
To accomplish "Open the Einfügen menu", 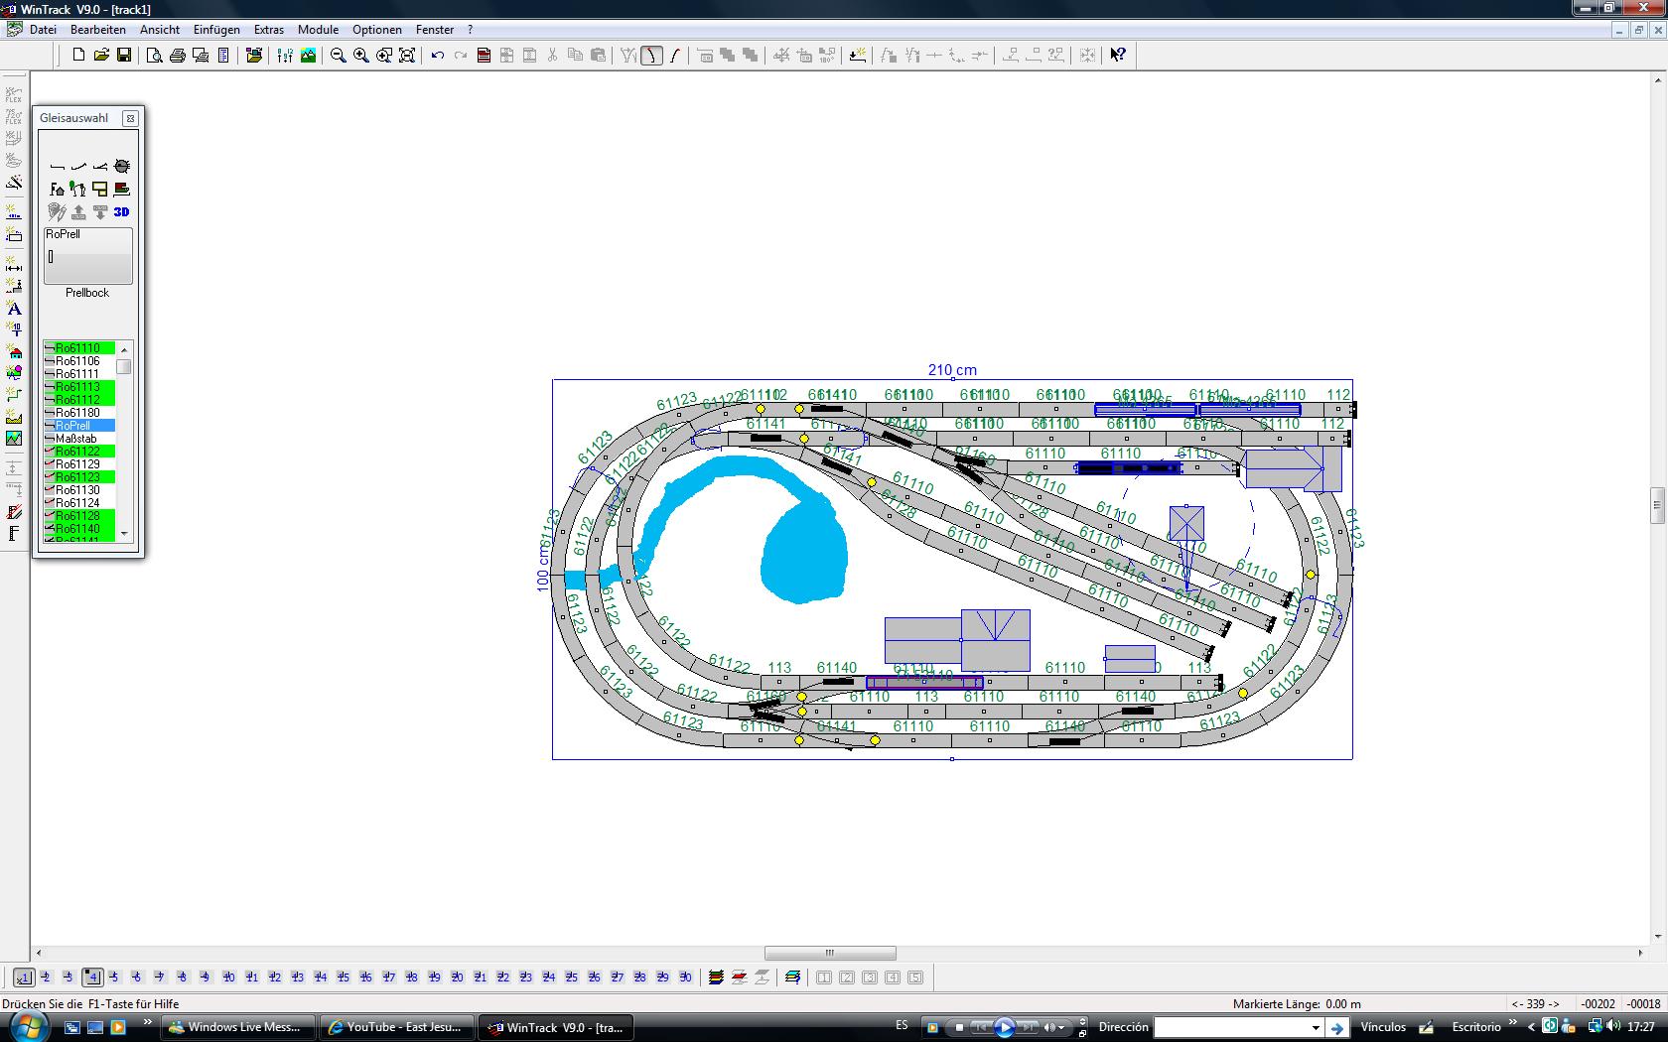I will point(216,30).
